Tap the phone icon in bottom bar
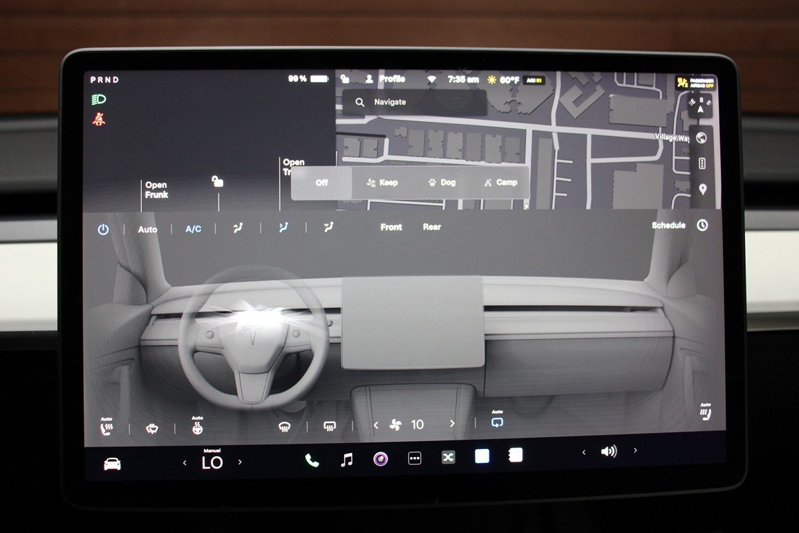This screenshot has width=799, height=533. 312,460
